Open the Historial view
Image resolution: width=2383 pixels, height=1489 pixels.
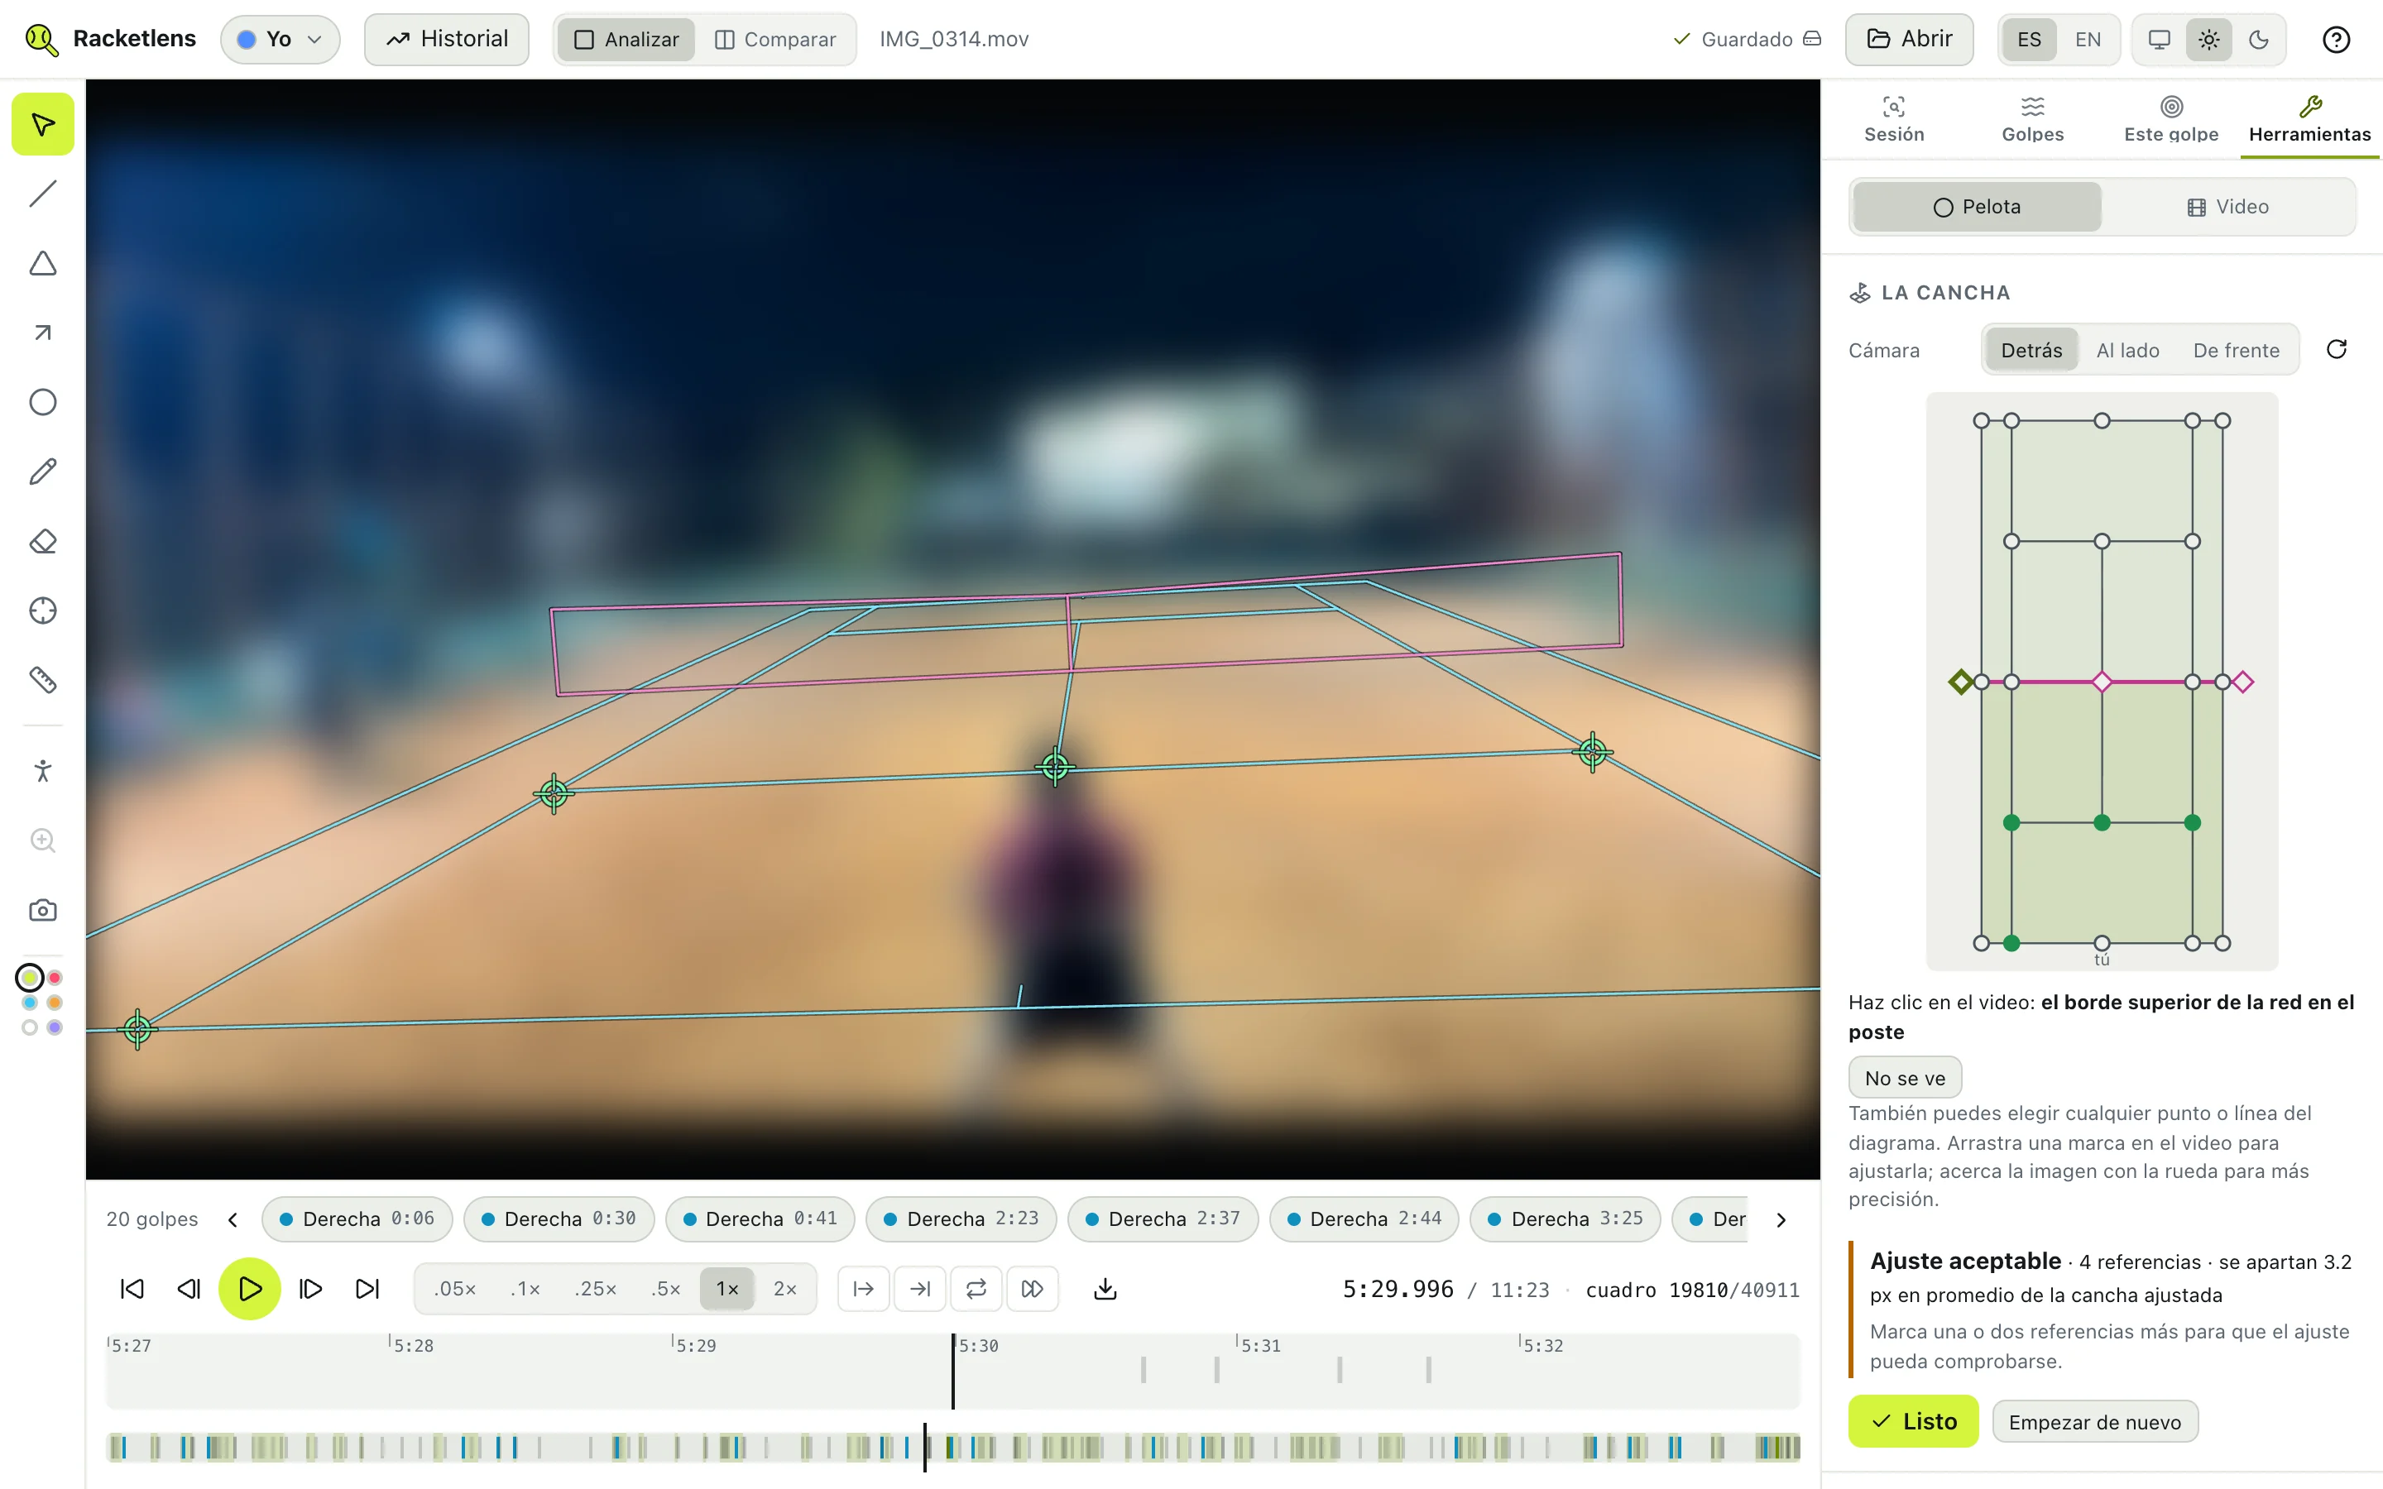(x=446, y=40)
